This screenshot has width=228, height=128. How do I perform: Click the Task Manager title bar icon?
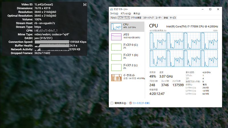point(111,9)
